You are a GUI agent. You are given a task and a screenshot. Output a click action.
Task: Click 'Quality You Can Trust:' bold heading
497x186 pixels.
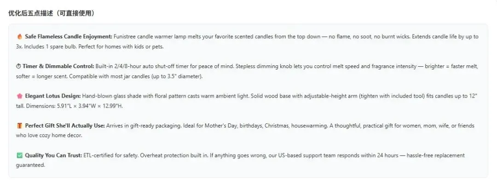click(x=53, y=156)
